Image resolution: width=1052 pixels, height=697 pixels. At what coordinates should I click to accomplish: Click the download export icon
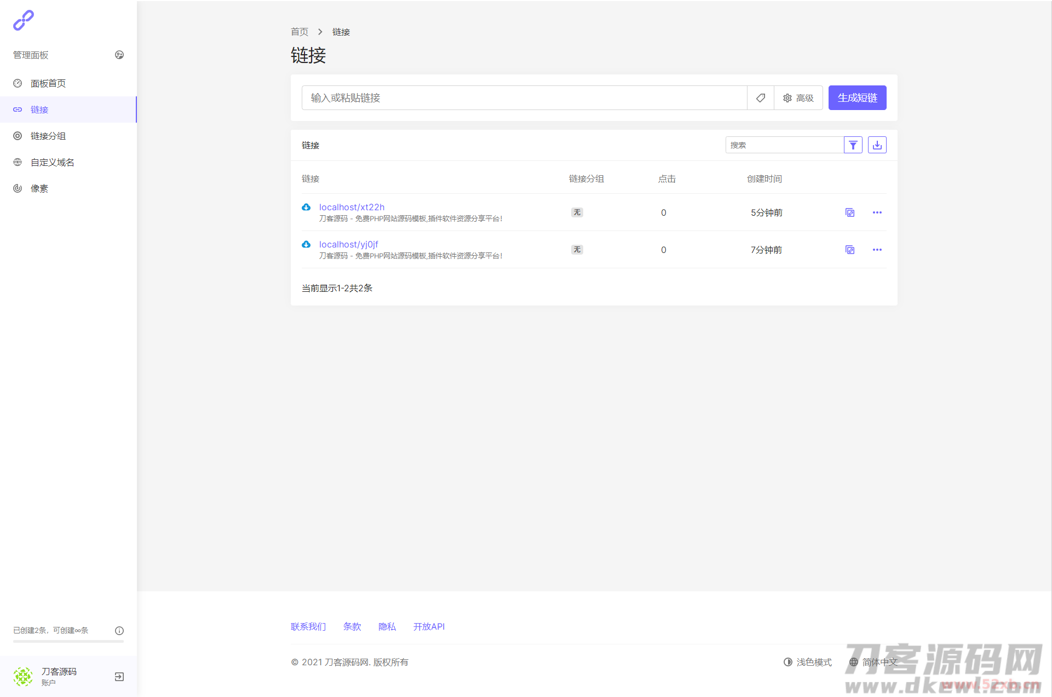pos(877,145)
